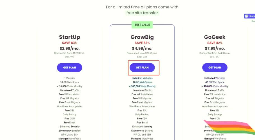Click the $4.99/mo. GrowBig price

pyautogui.click(x=142, y=48)
